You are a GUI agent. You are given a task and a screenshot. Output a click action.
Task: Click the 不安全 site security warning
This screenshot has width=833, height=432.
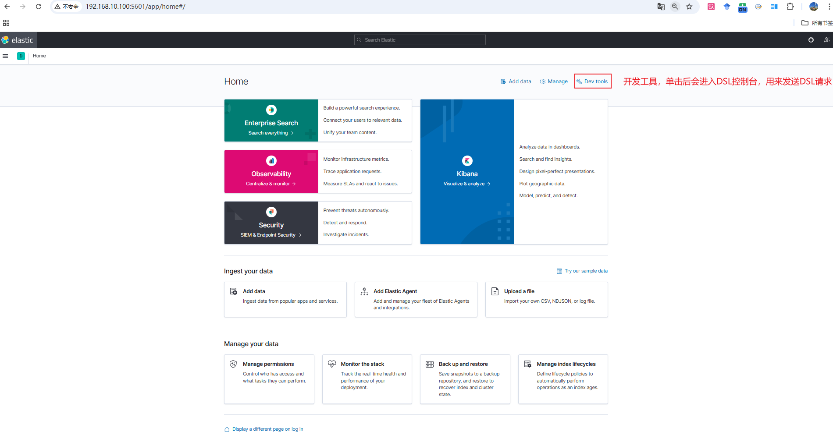[67, 7]
